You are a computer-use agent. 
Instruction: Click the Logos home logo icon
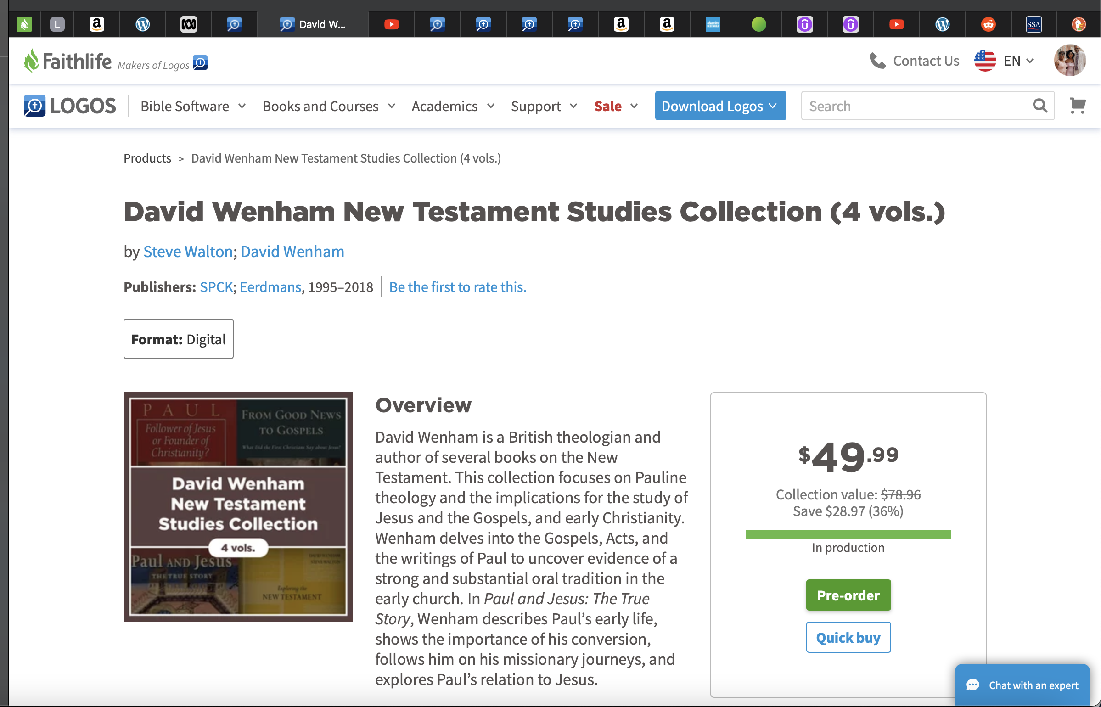34,106
